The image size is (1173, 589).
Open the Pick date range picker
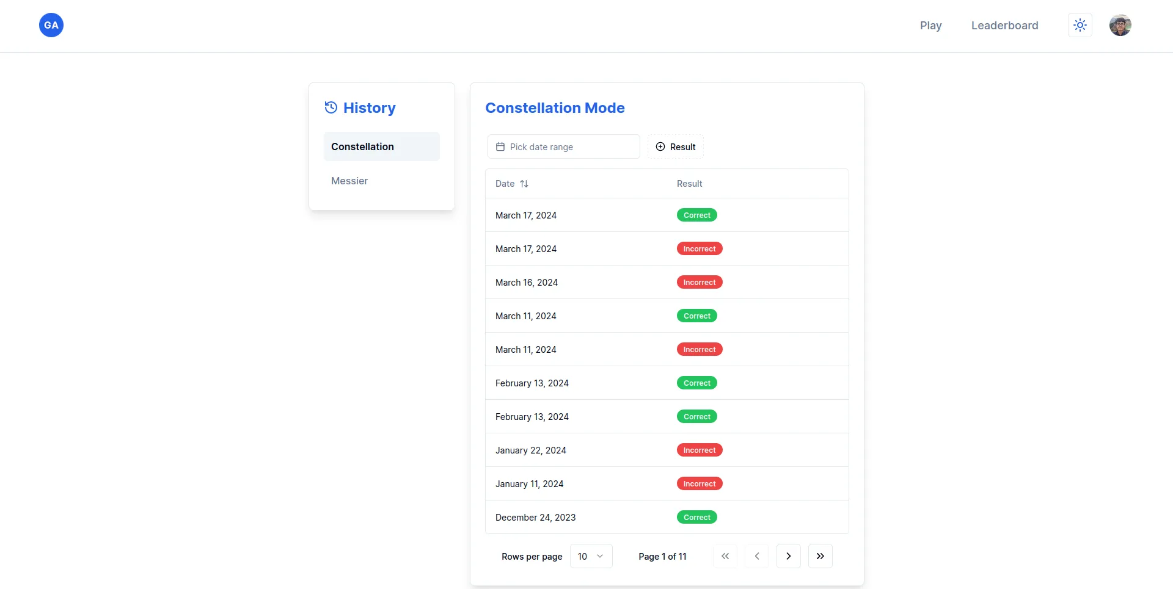click(x=563, y=146)
